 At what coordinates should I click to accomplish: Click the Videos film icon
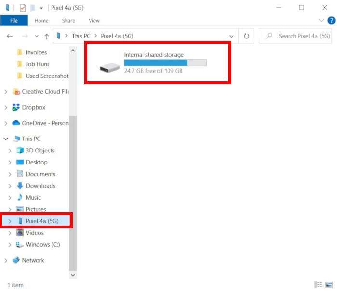tap(20, 233)
